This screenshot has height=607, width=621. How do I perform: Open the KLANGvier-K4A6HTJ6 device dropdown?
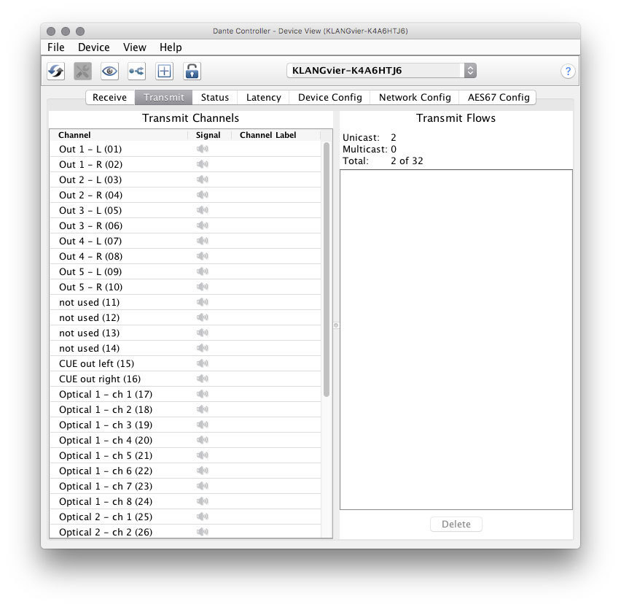[x=381, y=71]
